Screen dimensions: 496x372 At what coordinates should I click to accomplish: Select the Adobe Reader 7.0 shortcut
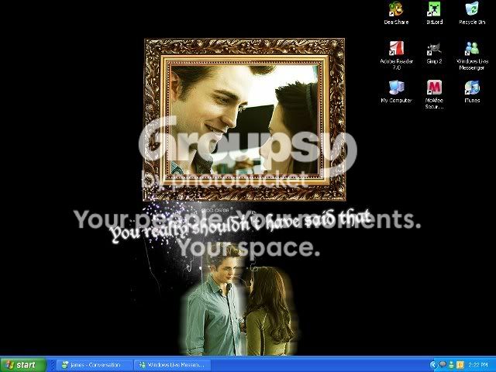click(x=396, y=56)
